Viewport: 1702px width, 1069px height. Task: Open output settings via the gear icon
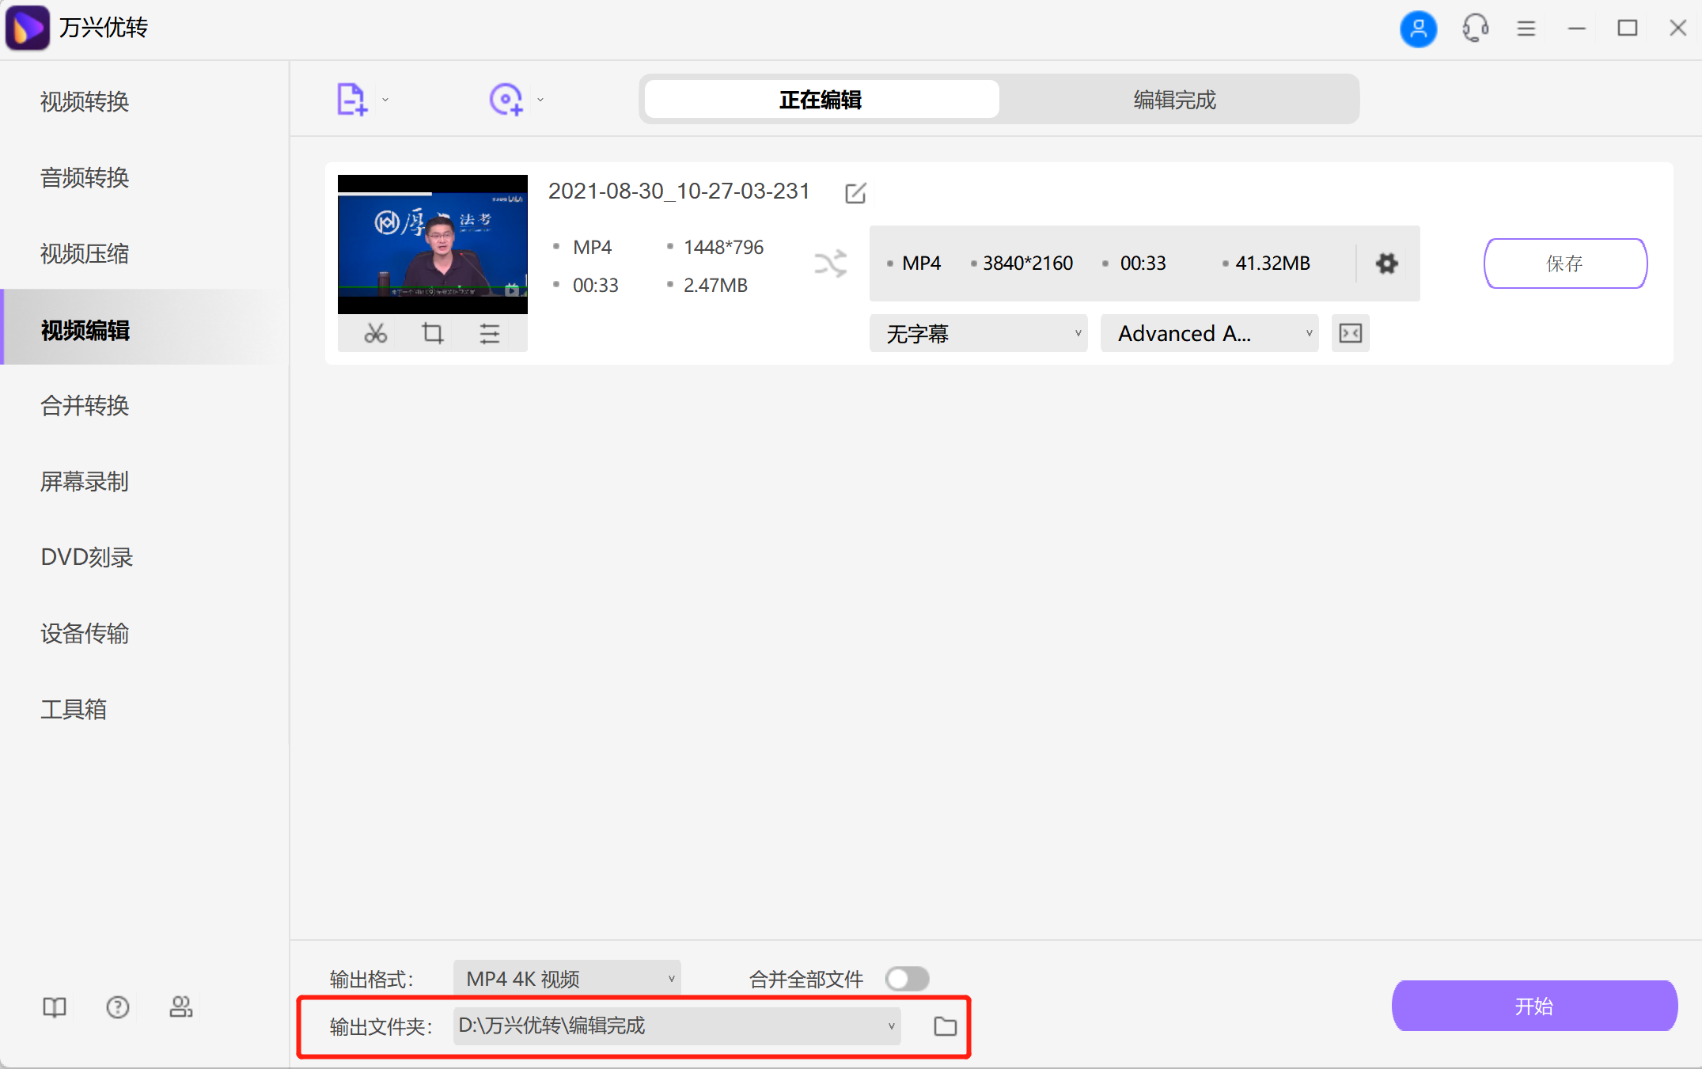(1386, 263)
